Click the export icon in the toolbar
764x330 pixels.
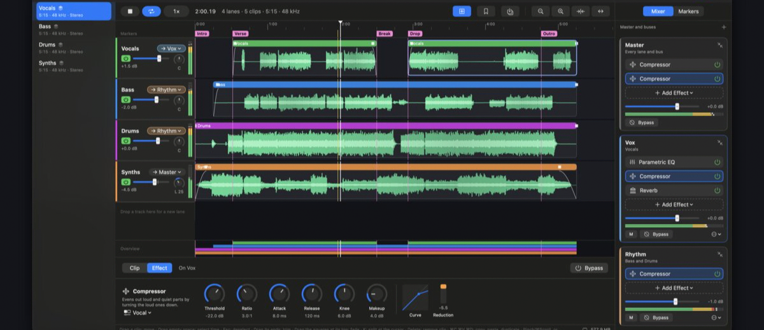(510, 11)
